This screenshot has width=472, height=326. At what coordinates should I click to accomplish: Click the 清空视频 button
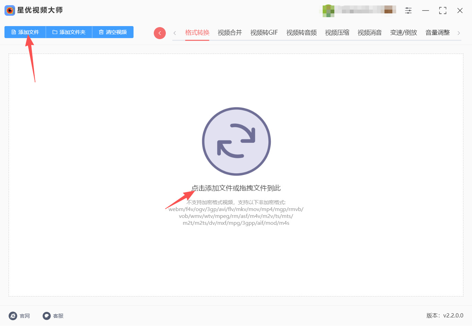click(x=113, y=32)
